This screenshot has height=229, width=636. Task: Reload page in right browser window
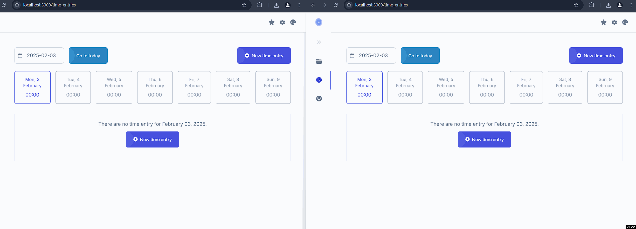tap(336, 5)
